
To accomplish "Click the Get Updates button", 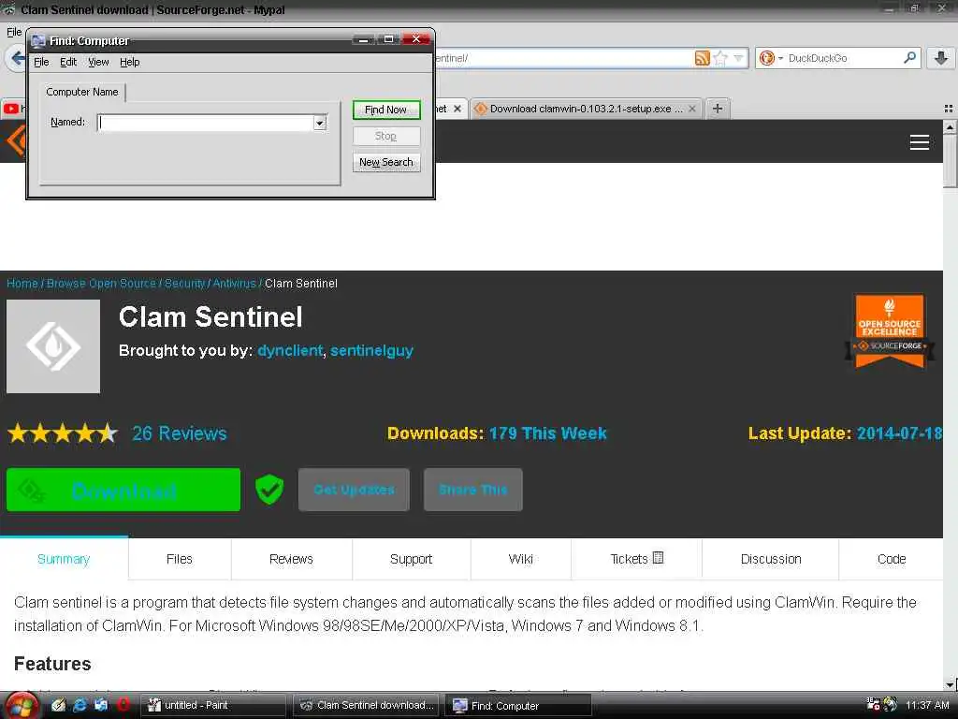I will point(354,490).
